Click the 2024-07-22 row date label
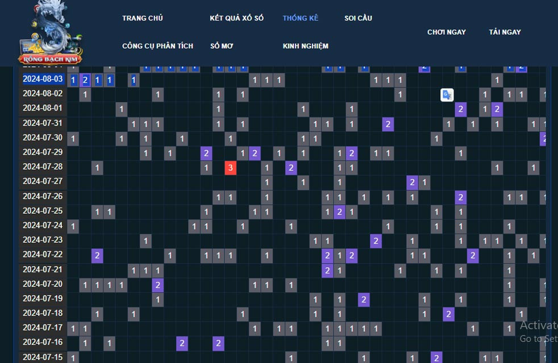Viewport: 558px width, 363px height. [x=43, y=255]
